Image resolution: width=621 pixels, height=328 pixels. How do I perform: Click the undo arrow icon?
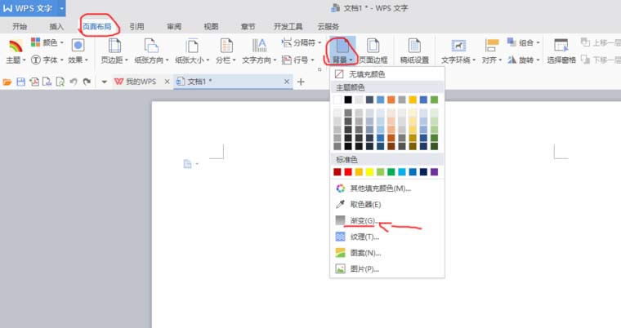coord(74,82)
